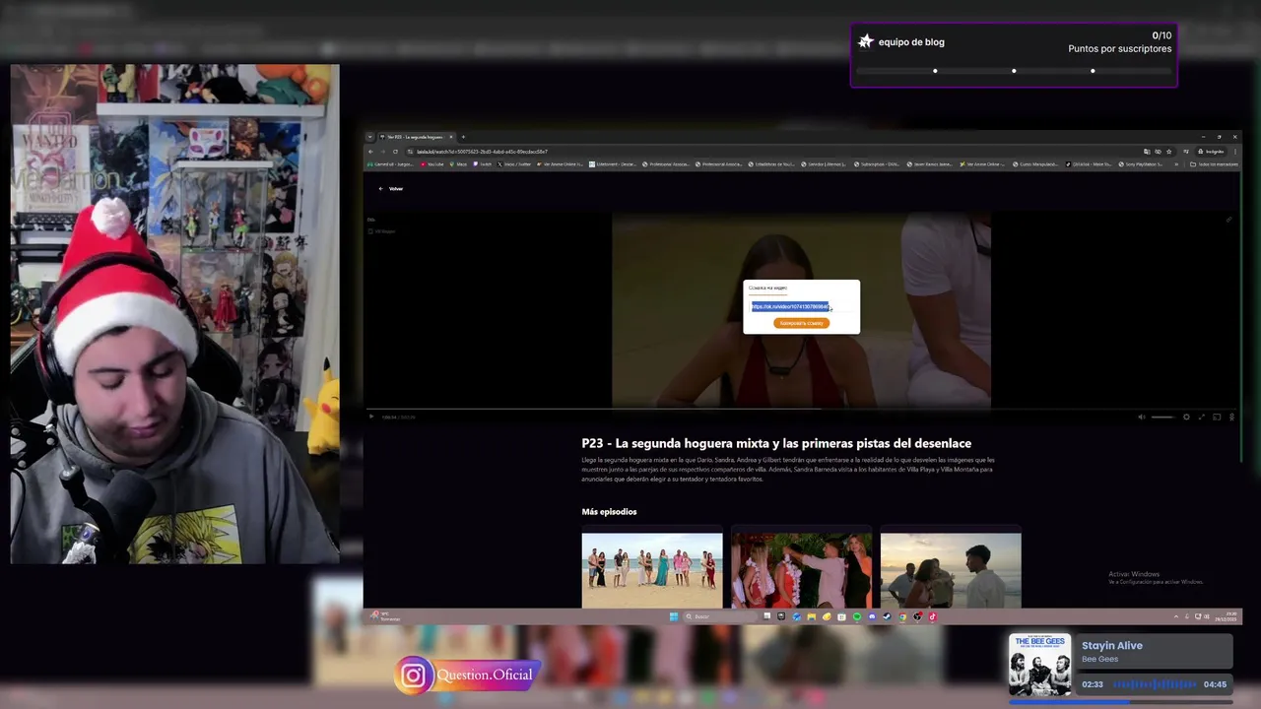1261x709 pixels.
Task: Reload the page with the refresh icon
Action: coord(395,152)
